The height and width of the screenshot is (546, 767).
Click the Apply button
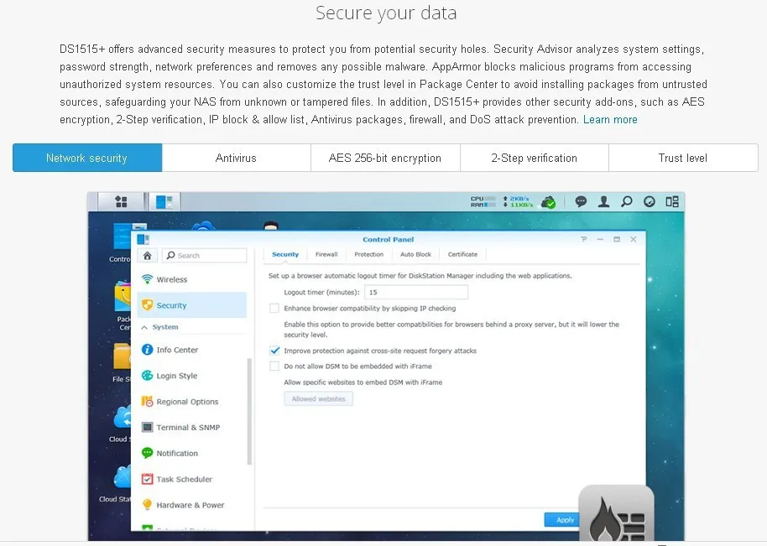[x=561, y=520]
